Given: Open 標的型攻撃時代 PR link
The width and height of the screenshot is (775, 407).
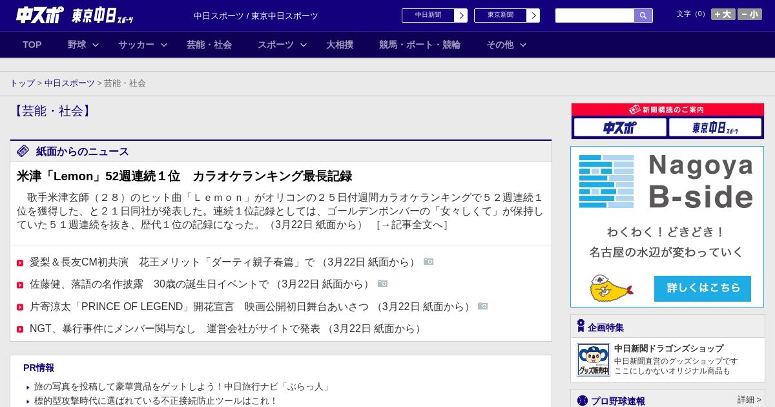Looking at the screenshot, I should coord(156,401).
